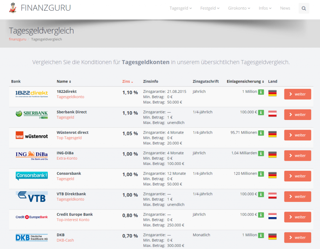Open 1822direkt Tagesgeldkonto product link

coord(70,97)
